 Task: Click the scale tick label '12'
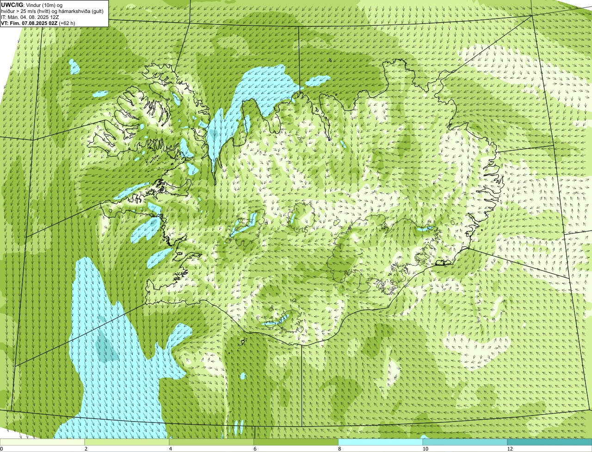pos(510,449)
